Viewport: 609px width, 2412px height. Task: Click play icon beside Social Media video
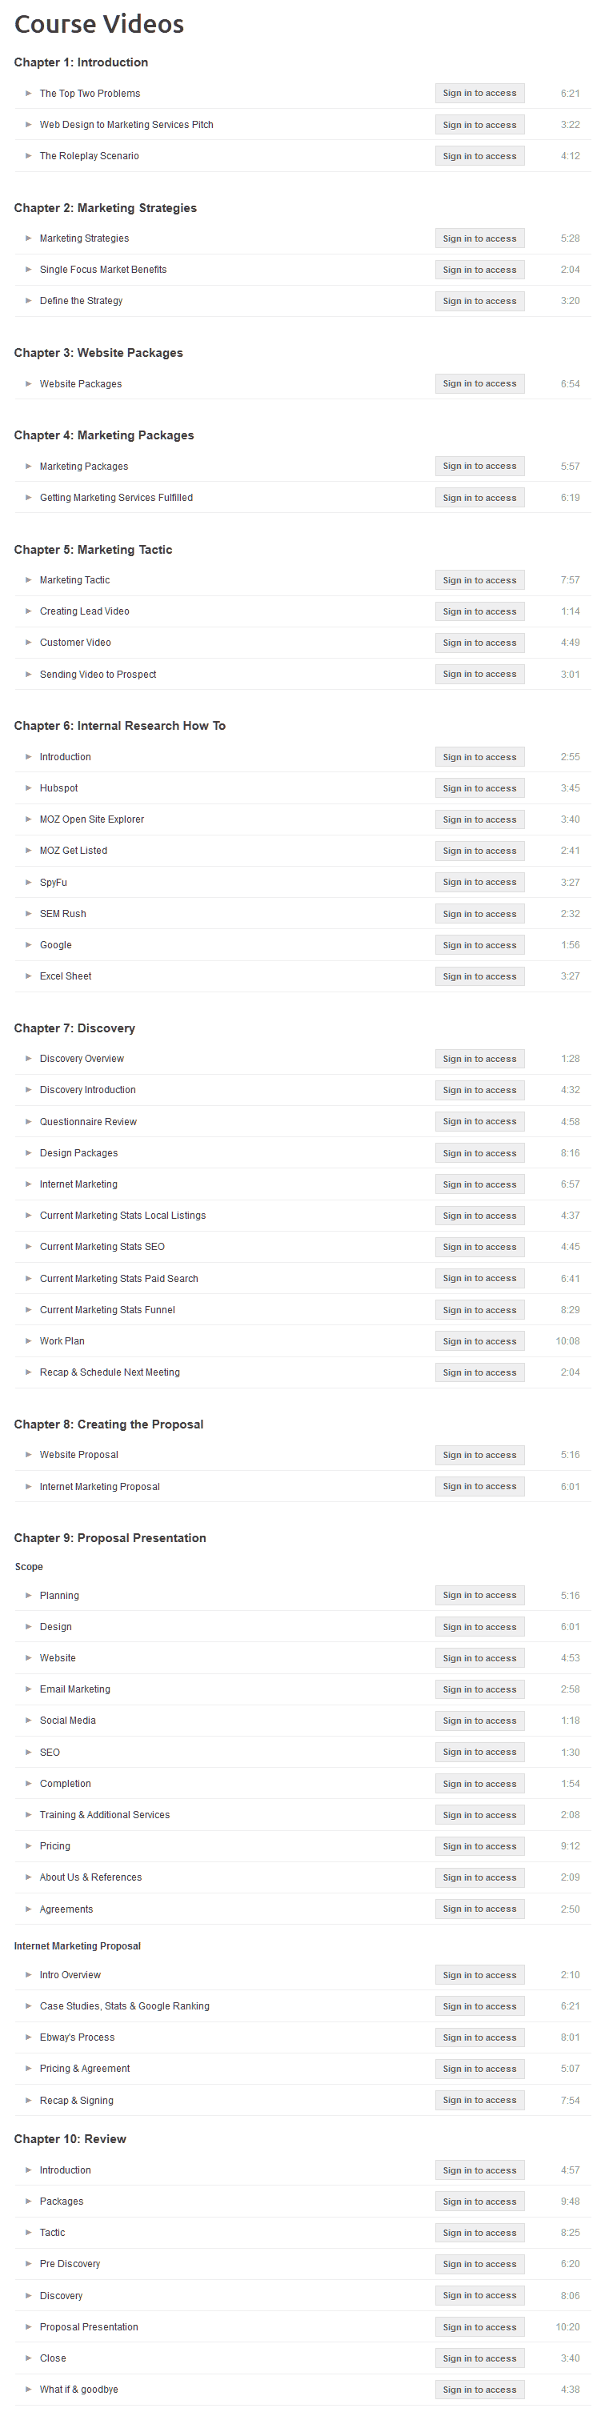pos(28,1720)
